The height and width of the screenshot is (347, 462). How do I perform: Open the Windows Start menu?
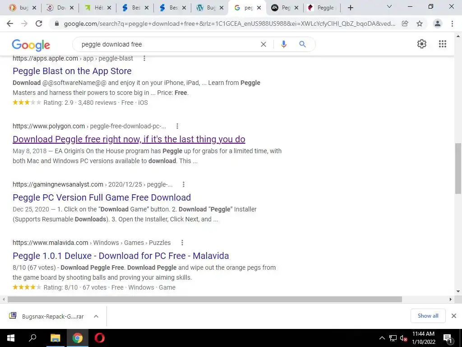pos(11,338)
